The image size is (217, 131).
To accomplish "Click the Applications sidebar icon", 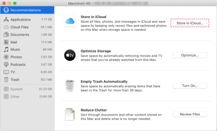I will (x=6, y=19).
